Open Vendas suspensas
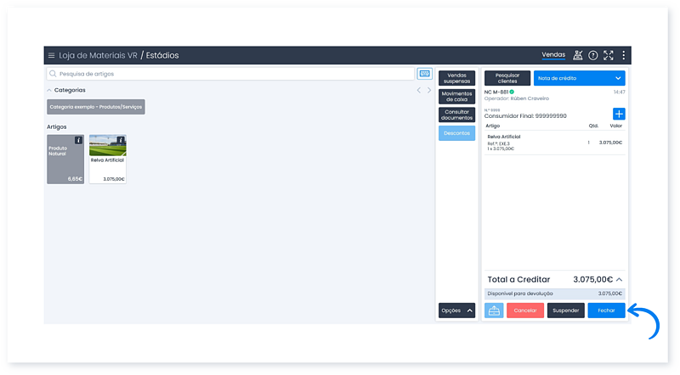The image size is (680, 375). pos(456,78)
